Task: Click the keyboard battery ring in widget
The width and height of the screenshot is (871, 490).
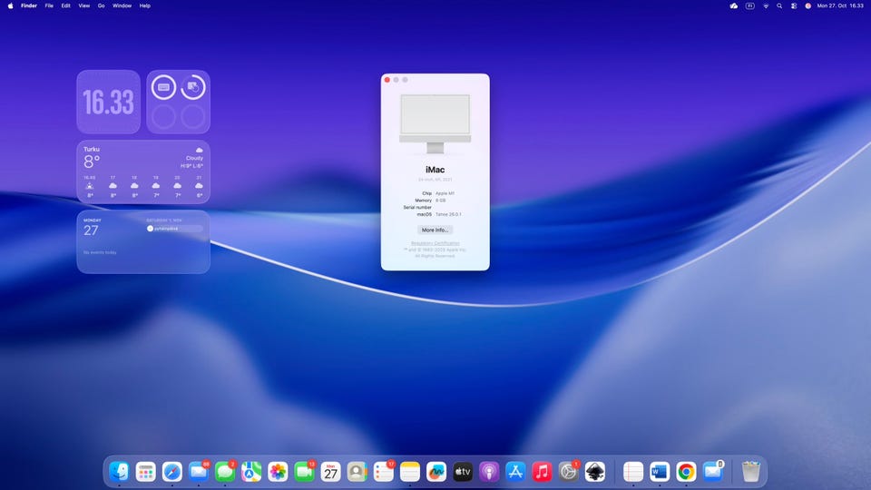Action: pos(164,87)
